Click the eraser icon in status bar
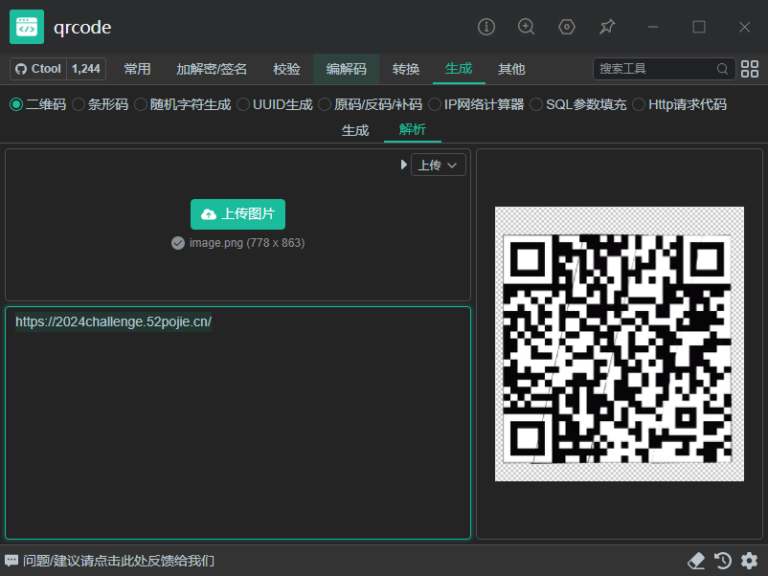 [x=696, y=561]
